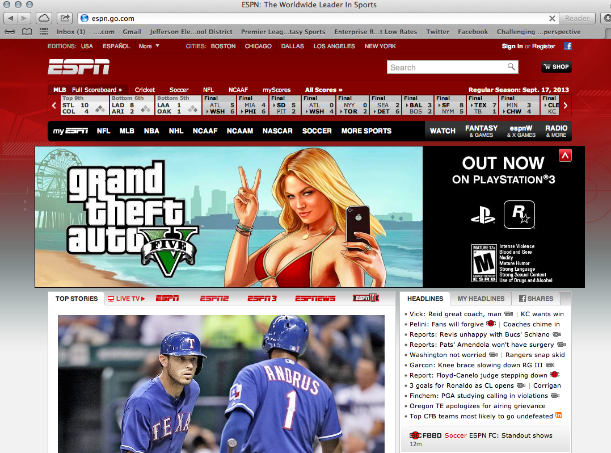Open the NFL item in the black nav bar
The width and height of the screenshot is (611, 453).
(x=103, y=131)
